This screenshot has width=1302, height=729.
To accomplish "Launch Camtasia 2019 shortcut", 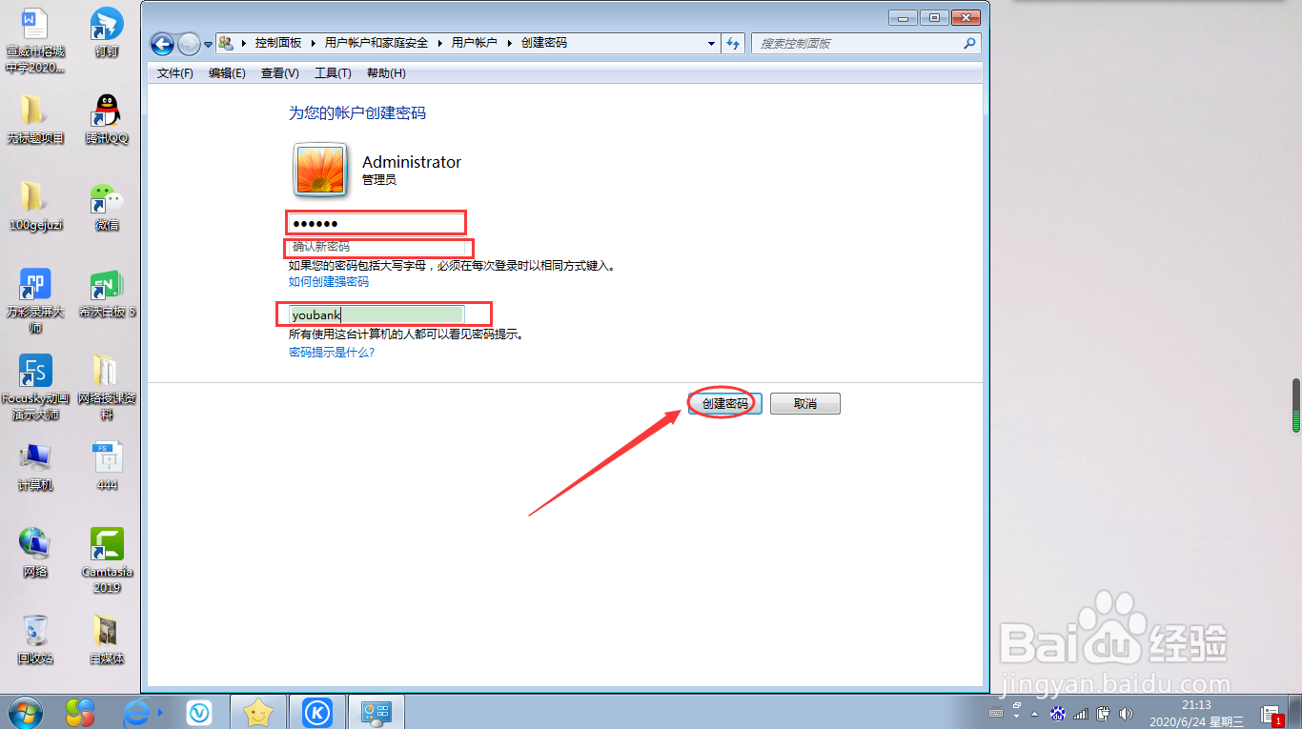I will tap(107, 560).
